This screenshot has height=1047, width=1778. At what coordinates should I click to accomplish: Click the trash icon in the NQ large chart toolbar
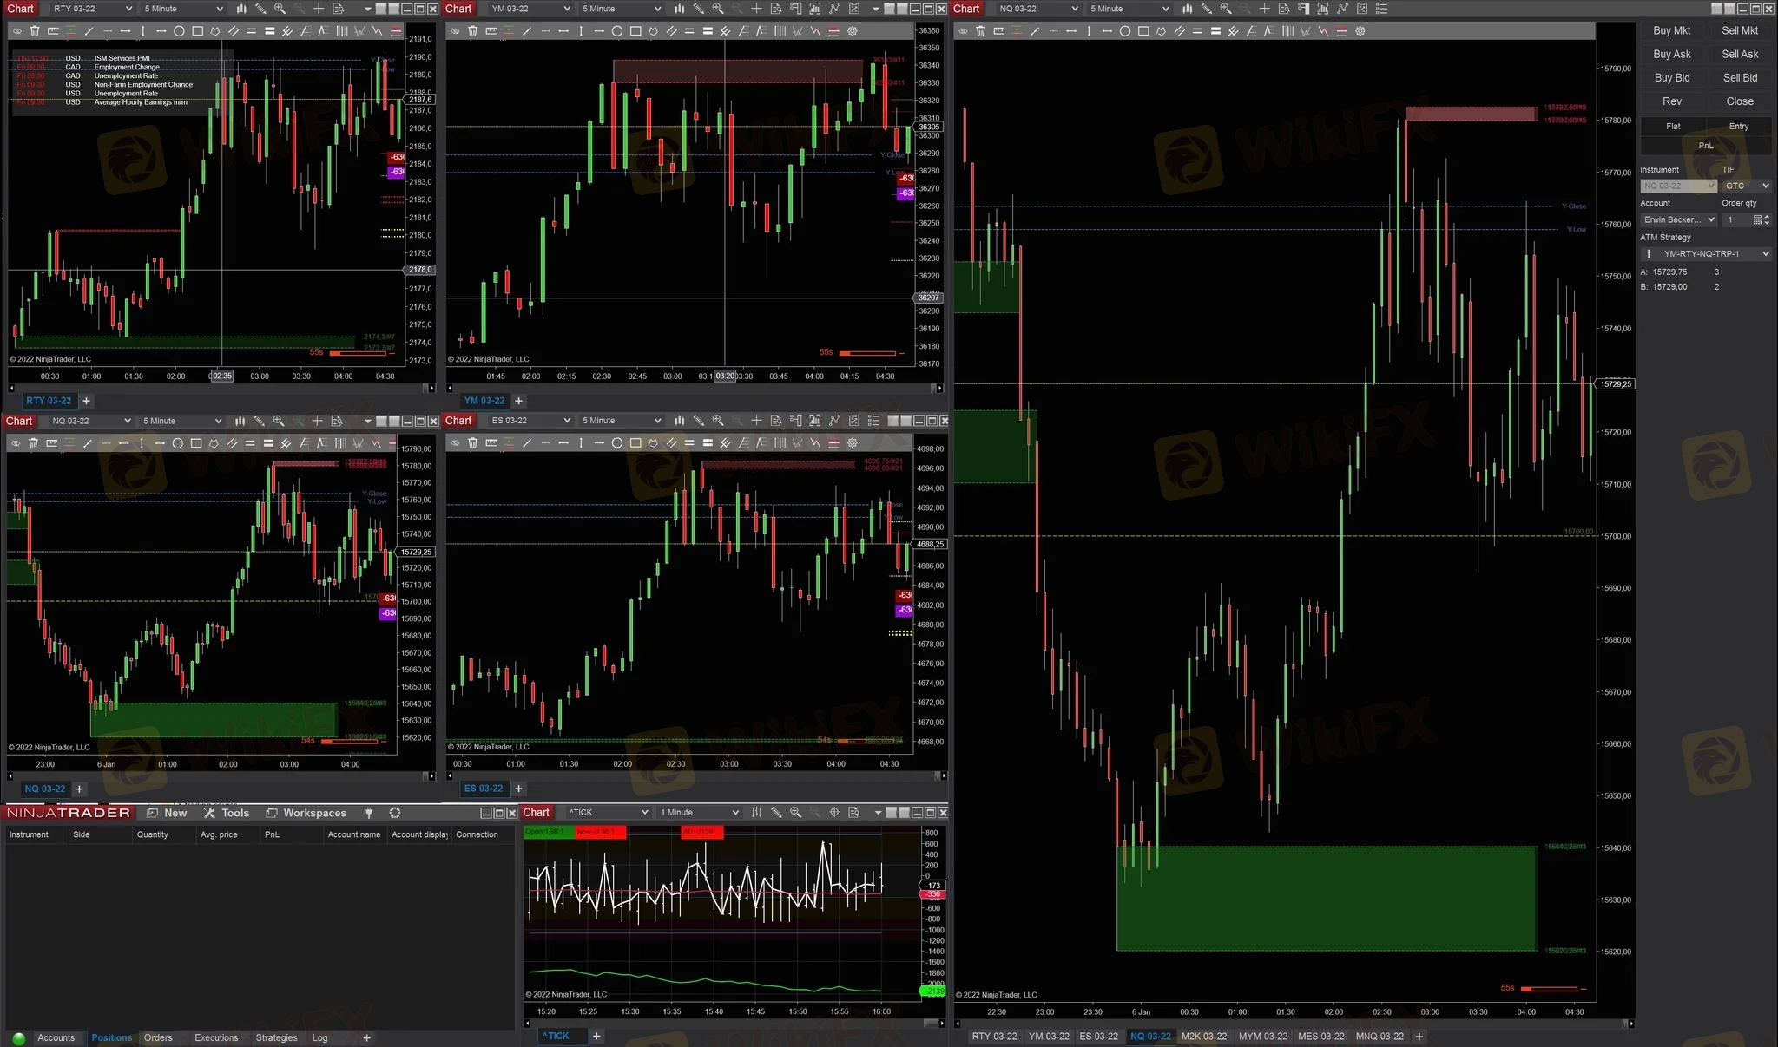click(980, 31)
